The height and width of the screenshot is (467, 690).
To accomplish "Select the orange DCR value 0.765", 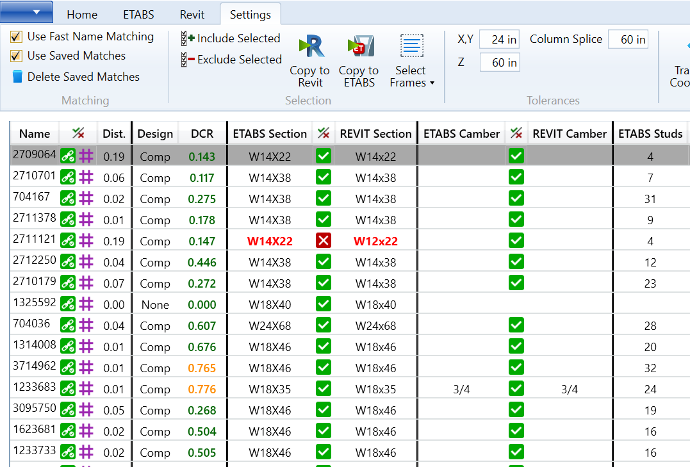I will tap(202, 368).
